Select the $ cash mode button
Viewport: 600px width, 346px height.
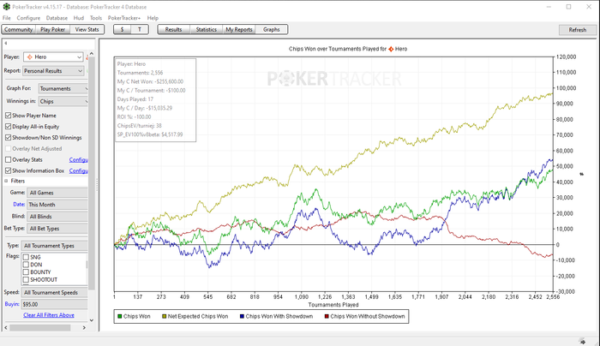pos(122,29)
